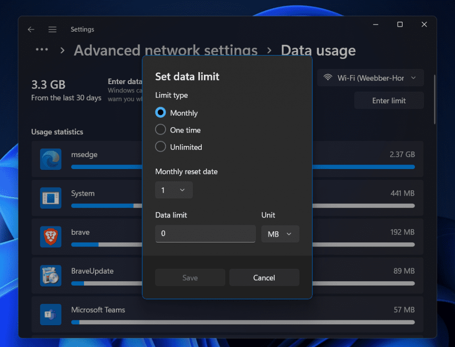Expand the breadcrumb overflow ellipsis menu
Image resolution: width=455 pixels, height=347 pixels.
42,49
